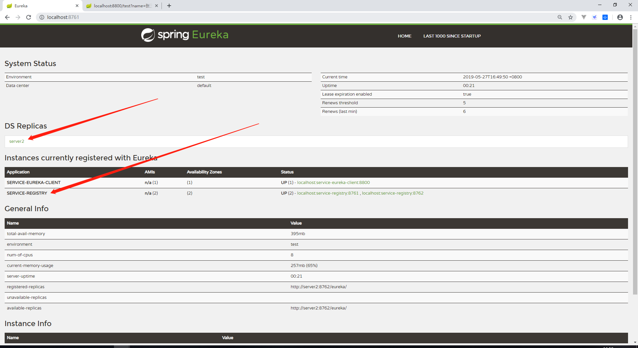This screenshot has height=348, width=638.
Task: Click the Renews threshold label
Action: coord(340,103)
